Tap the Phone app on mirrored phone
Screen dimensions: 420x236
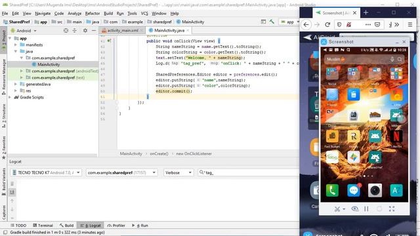[332, 190]
